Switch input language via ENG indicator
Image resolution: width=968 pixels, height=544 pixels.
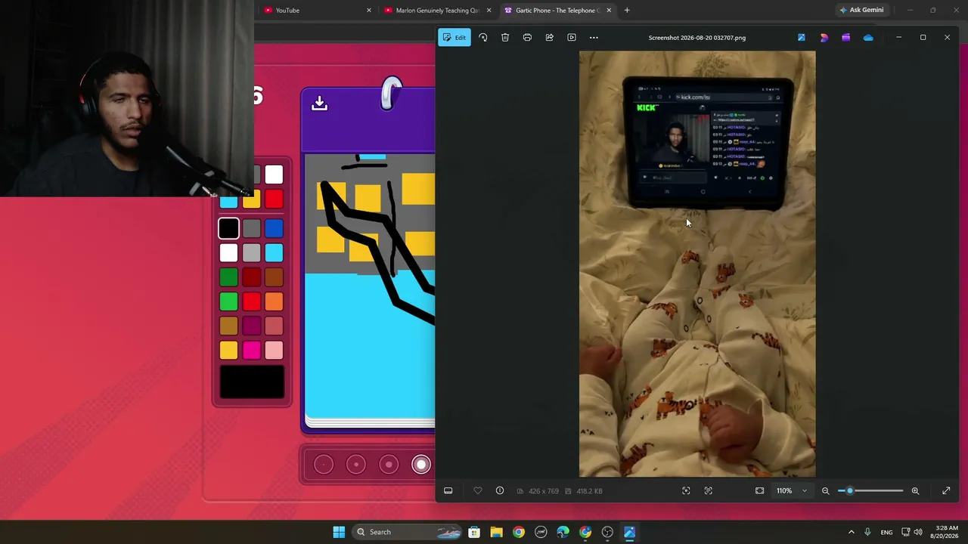886,532
